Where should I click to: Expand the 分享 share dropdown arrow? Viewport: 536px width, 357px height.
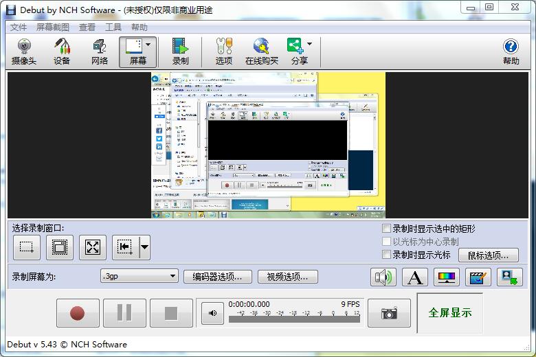[x=309, y=44]
